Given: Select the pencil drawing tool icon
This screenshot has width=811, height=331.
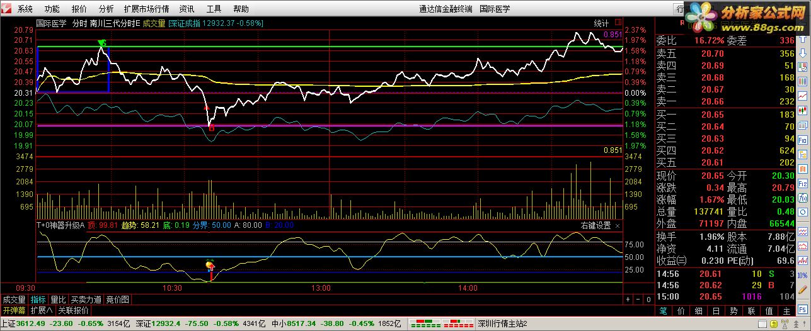Looking at the screenshot, I should point(802,289).
